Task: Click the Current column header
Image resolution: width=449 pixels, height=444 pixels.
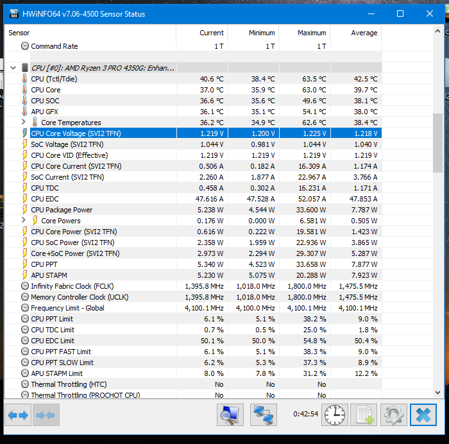Action: (x=202, y=33)
